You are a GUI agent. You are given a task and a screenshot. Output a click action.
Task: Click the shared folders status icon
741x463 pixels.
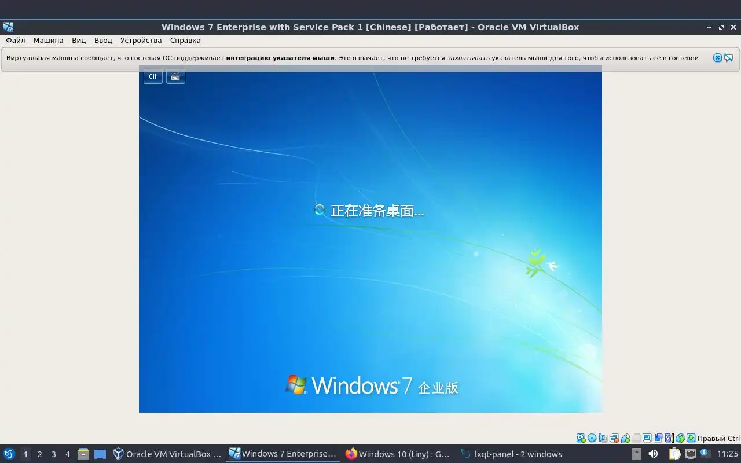[x=636, y=438]
